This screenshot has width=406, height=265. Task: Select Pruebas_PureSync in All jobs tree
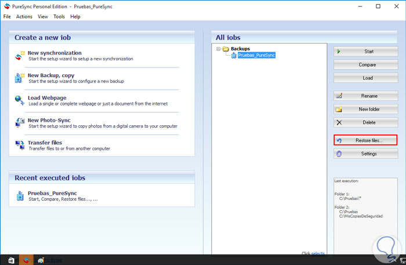click(256, 55)
